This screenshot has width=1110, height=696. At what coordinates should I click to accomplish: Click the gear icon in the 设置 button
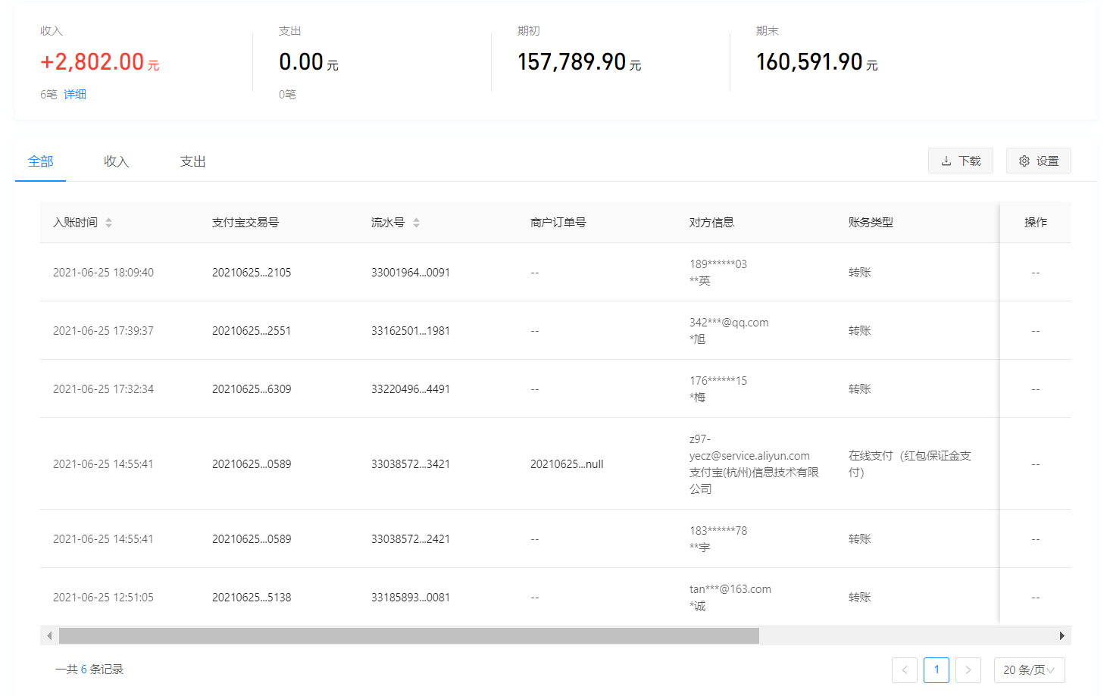pos(1024,161)
